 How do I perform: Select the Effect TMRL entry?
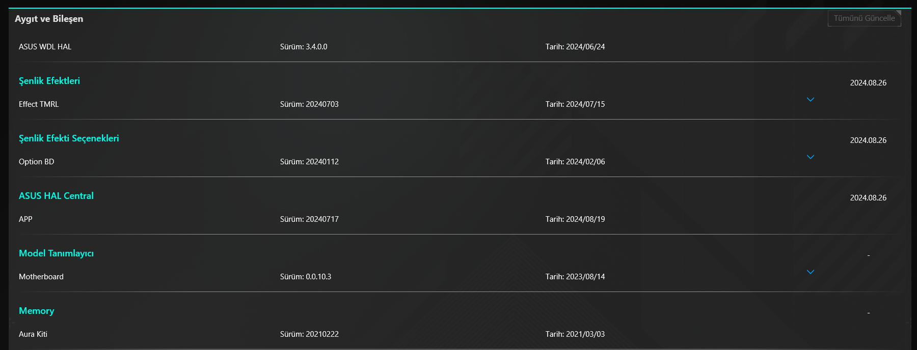click(x=39, y=104)
